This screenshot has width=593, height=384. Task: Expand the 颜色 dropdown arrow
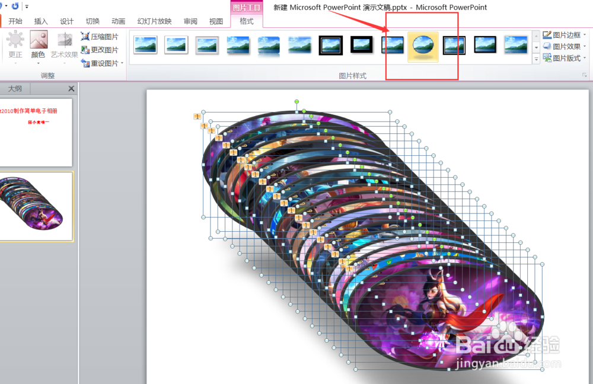(x=38, y=63)
